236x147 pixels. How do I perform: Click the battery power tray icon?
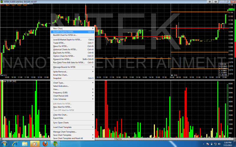pyautogui.click(x=212, y=144)
